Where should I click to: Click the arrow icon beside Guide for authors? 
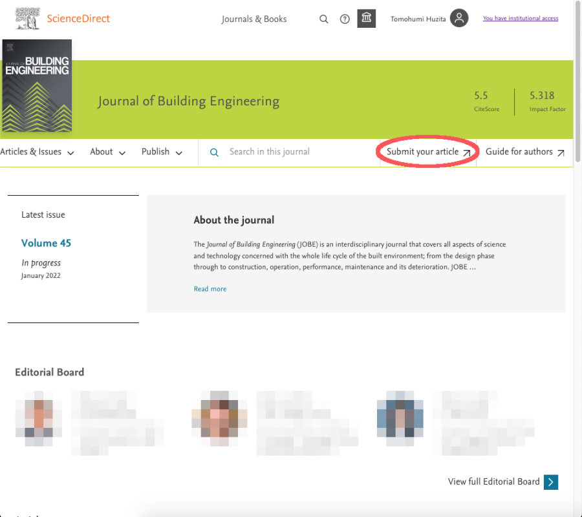pos(561,153)
